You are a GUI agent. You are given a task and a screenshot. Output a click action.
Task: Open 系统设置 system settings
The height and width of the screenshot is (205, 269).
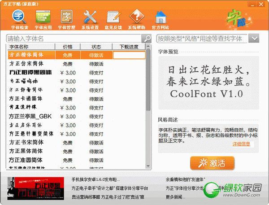pos(90,20)
